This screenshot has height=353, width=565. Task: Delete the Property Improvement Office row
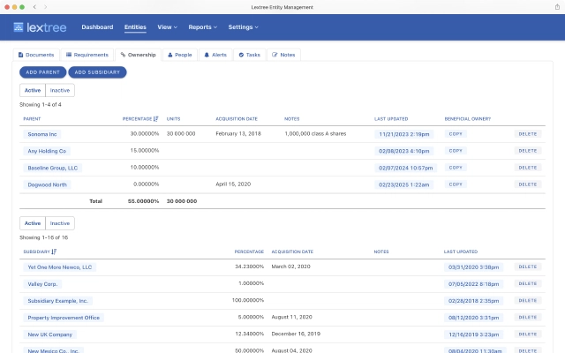click(528, 318)
